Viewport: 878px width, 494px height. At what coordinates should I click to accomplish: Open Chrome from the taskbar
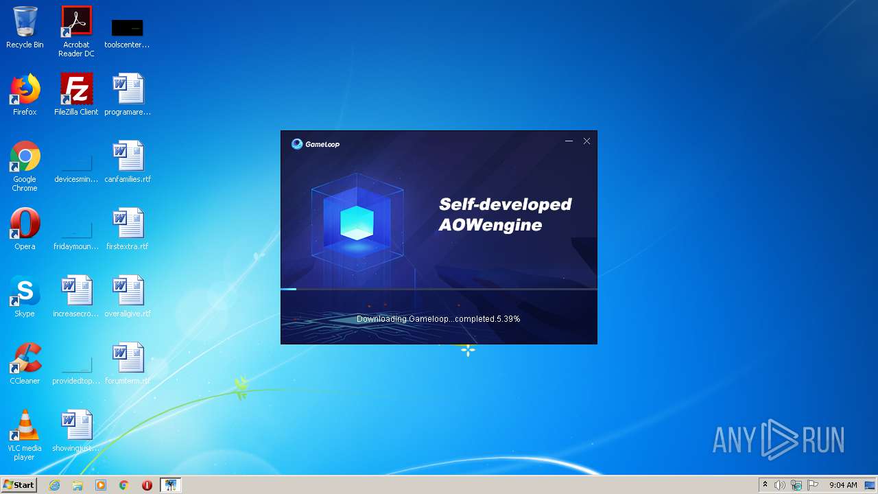pos(124,485)
